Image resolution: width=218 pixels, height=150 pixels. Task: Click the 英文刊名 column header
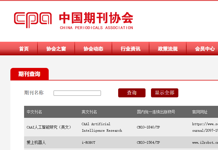89,112
